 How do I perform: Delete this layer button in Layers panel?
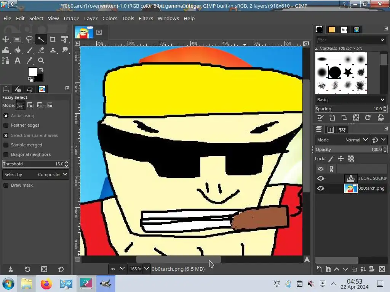coord(382,269)
